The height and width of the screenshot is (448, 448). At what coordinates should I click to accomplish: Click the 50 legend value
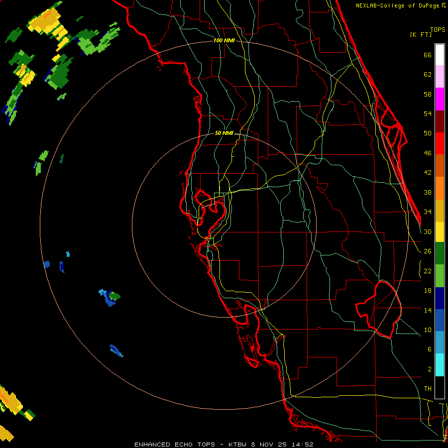pyautogui.click(x=428, y=133)
